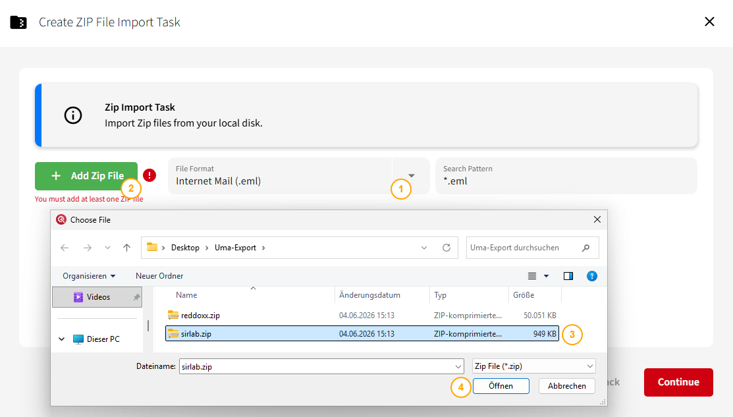The width and height of the screenshot is (733, 417).
Task: Sort by Änderungsdatum column header
Action: coord(369,295)
